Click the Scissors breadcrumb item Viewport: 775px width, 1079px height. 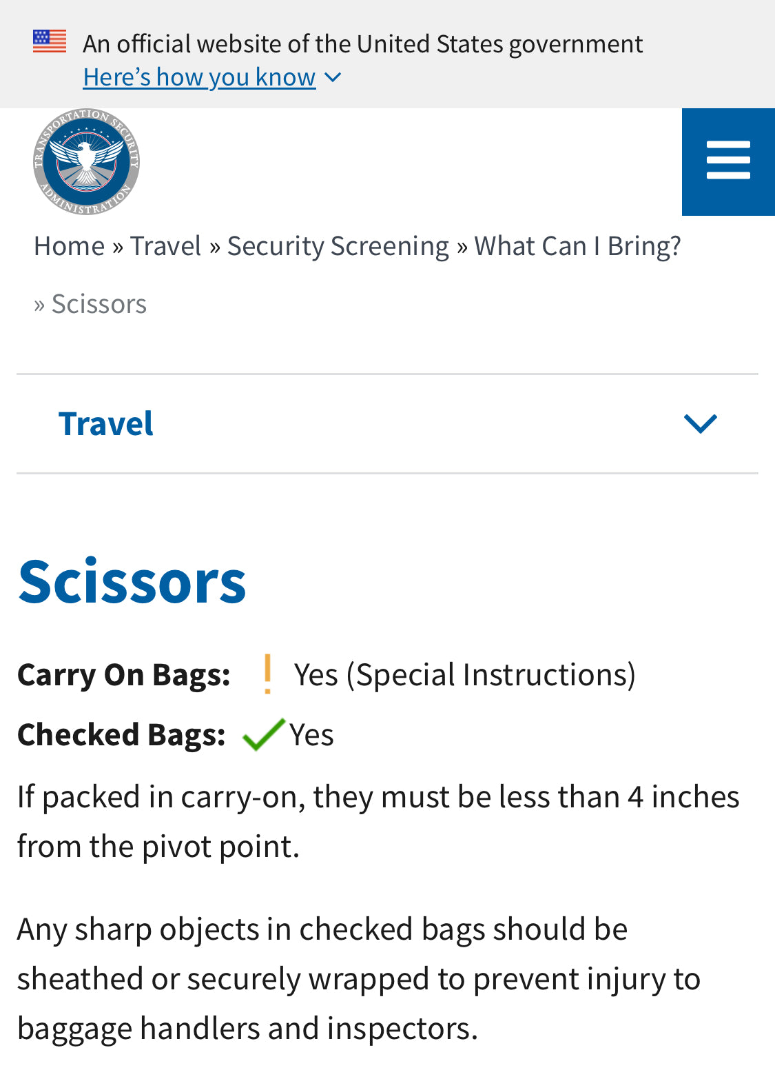(x=99, y=304)
